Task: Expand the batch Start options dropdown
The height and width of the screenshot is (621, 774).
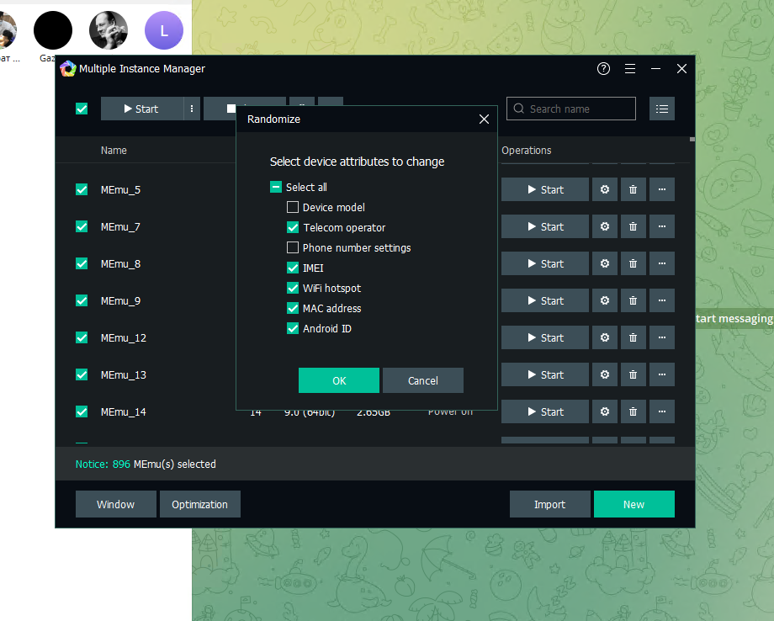Action: click(192, 109)
